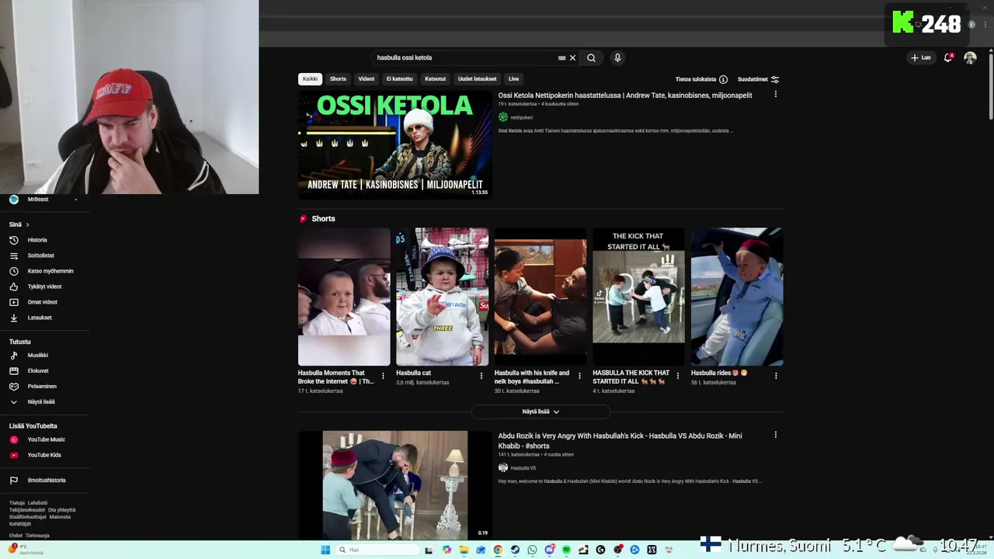Open YouTube Kids icon
The height and width of the screenshot is (559, 994).
click(x=13, y=455)
